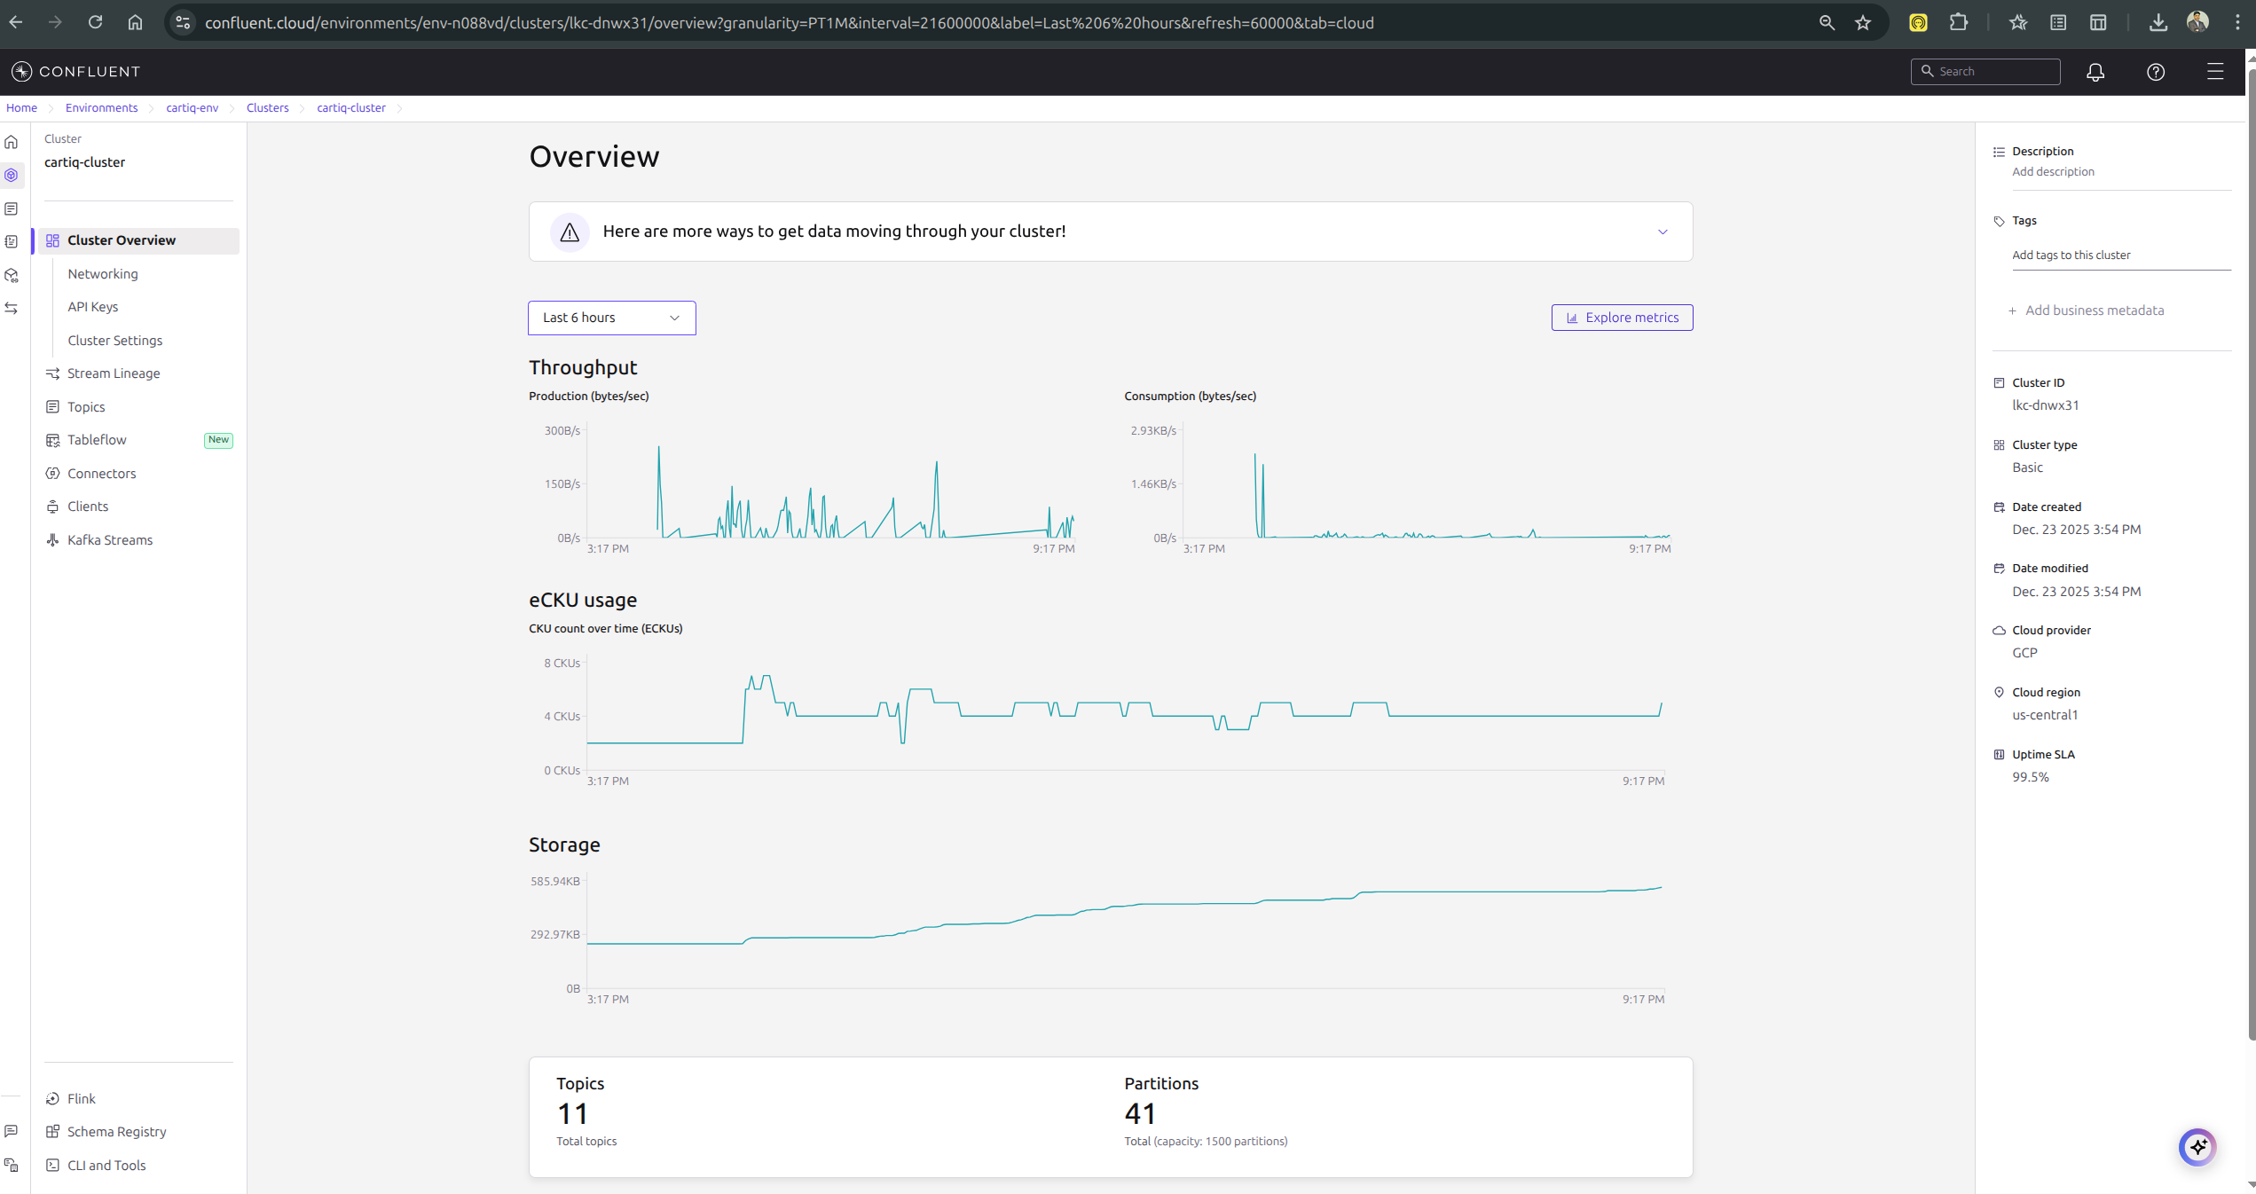This screenshot has height=1194, width=2256.
Task: Go to API Keys sub-item
Action: coord(92,307)
